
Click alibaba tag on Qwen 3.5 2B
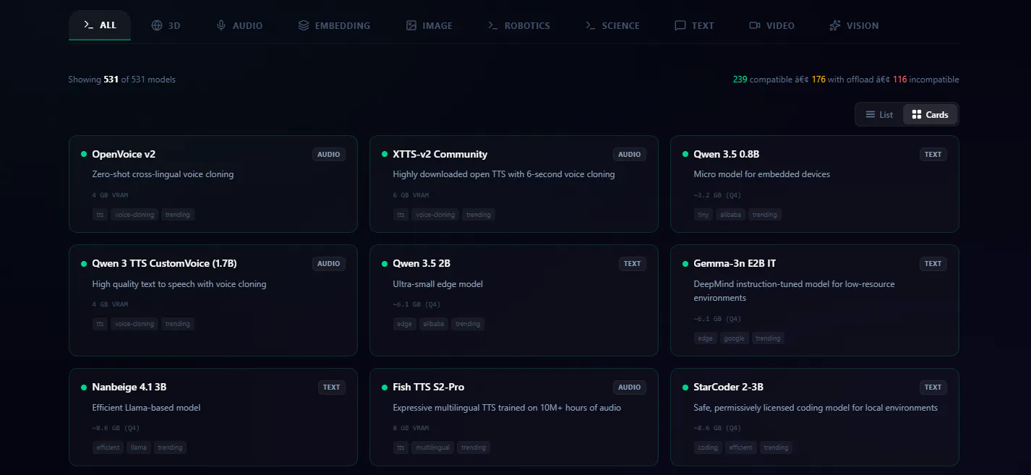point(434,324)
